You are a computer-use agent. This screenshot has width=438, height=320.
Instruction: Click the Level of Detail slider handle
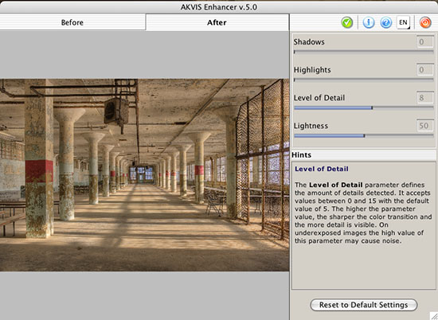tap(372, 107)
